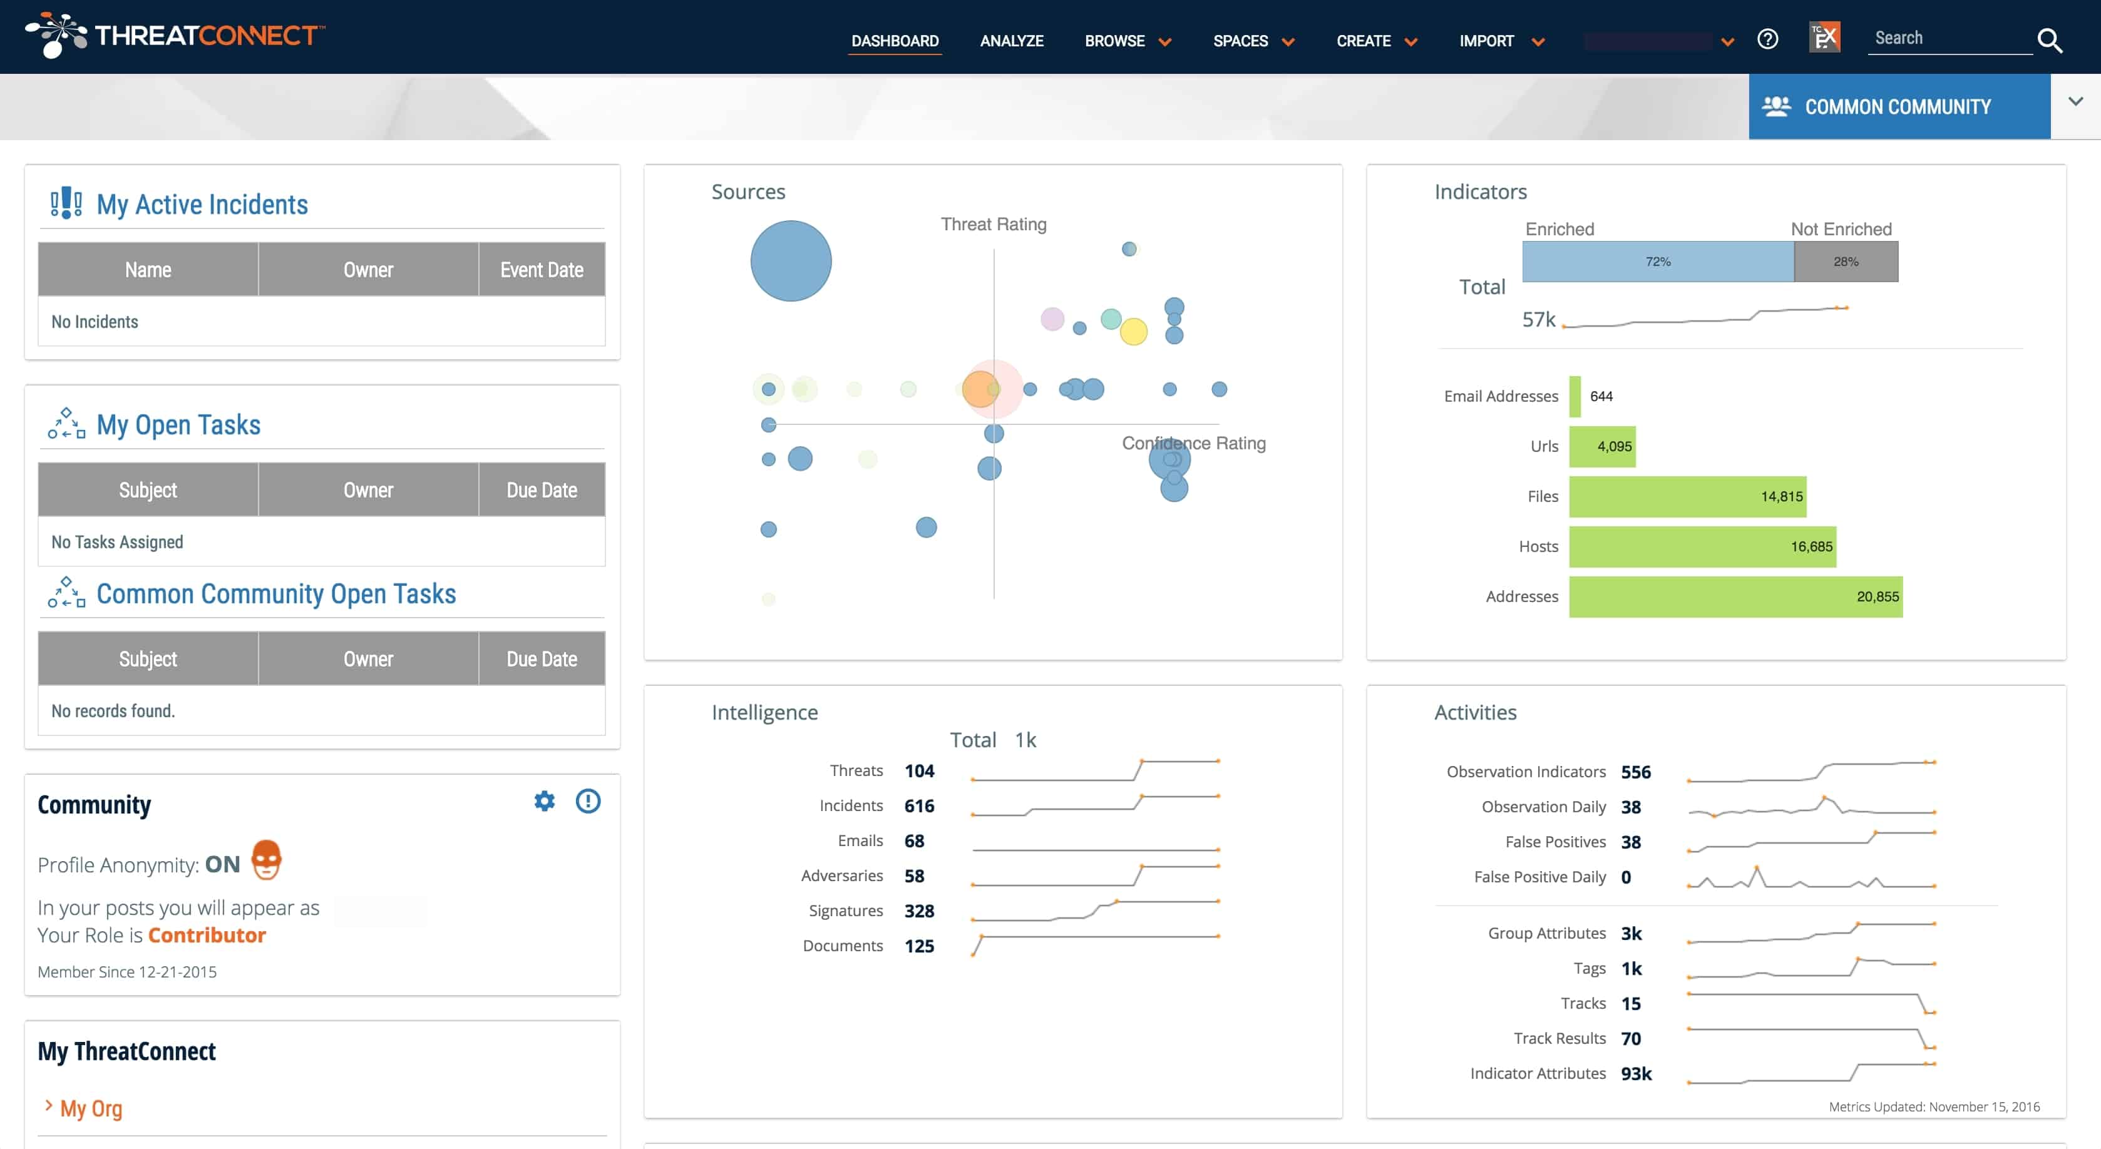Click the Hosts 16,685 green bar
The width and height of the screenshot is (2101, 1149).
point(1702,546)
